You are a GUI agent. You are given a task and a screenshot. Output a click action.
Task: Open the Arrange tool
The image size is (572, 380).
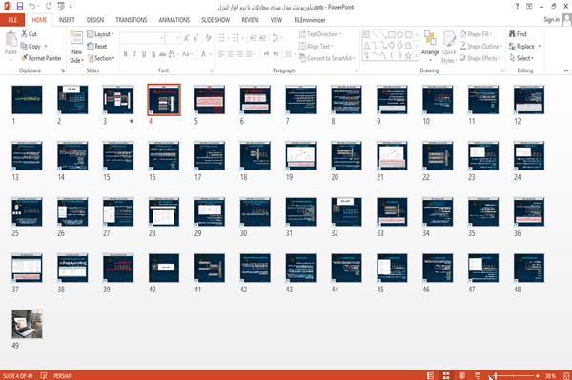tap(430, 47)
